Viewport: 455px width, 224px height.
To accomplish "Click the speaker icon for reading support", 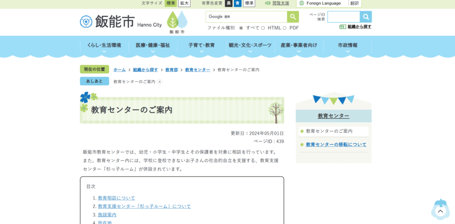I will 267,3.
